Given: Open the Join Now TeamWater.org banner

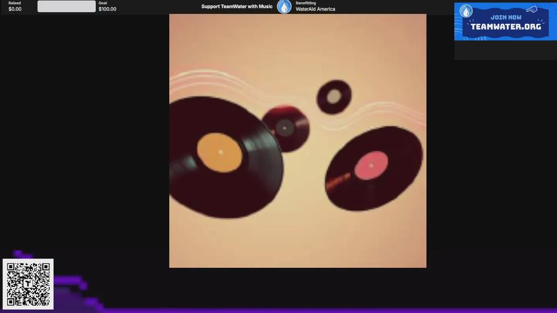Looking at the screenshot, I should 505,22.
